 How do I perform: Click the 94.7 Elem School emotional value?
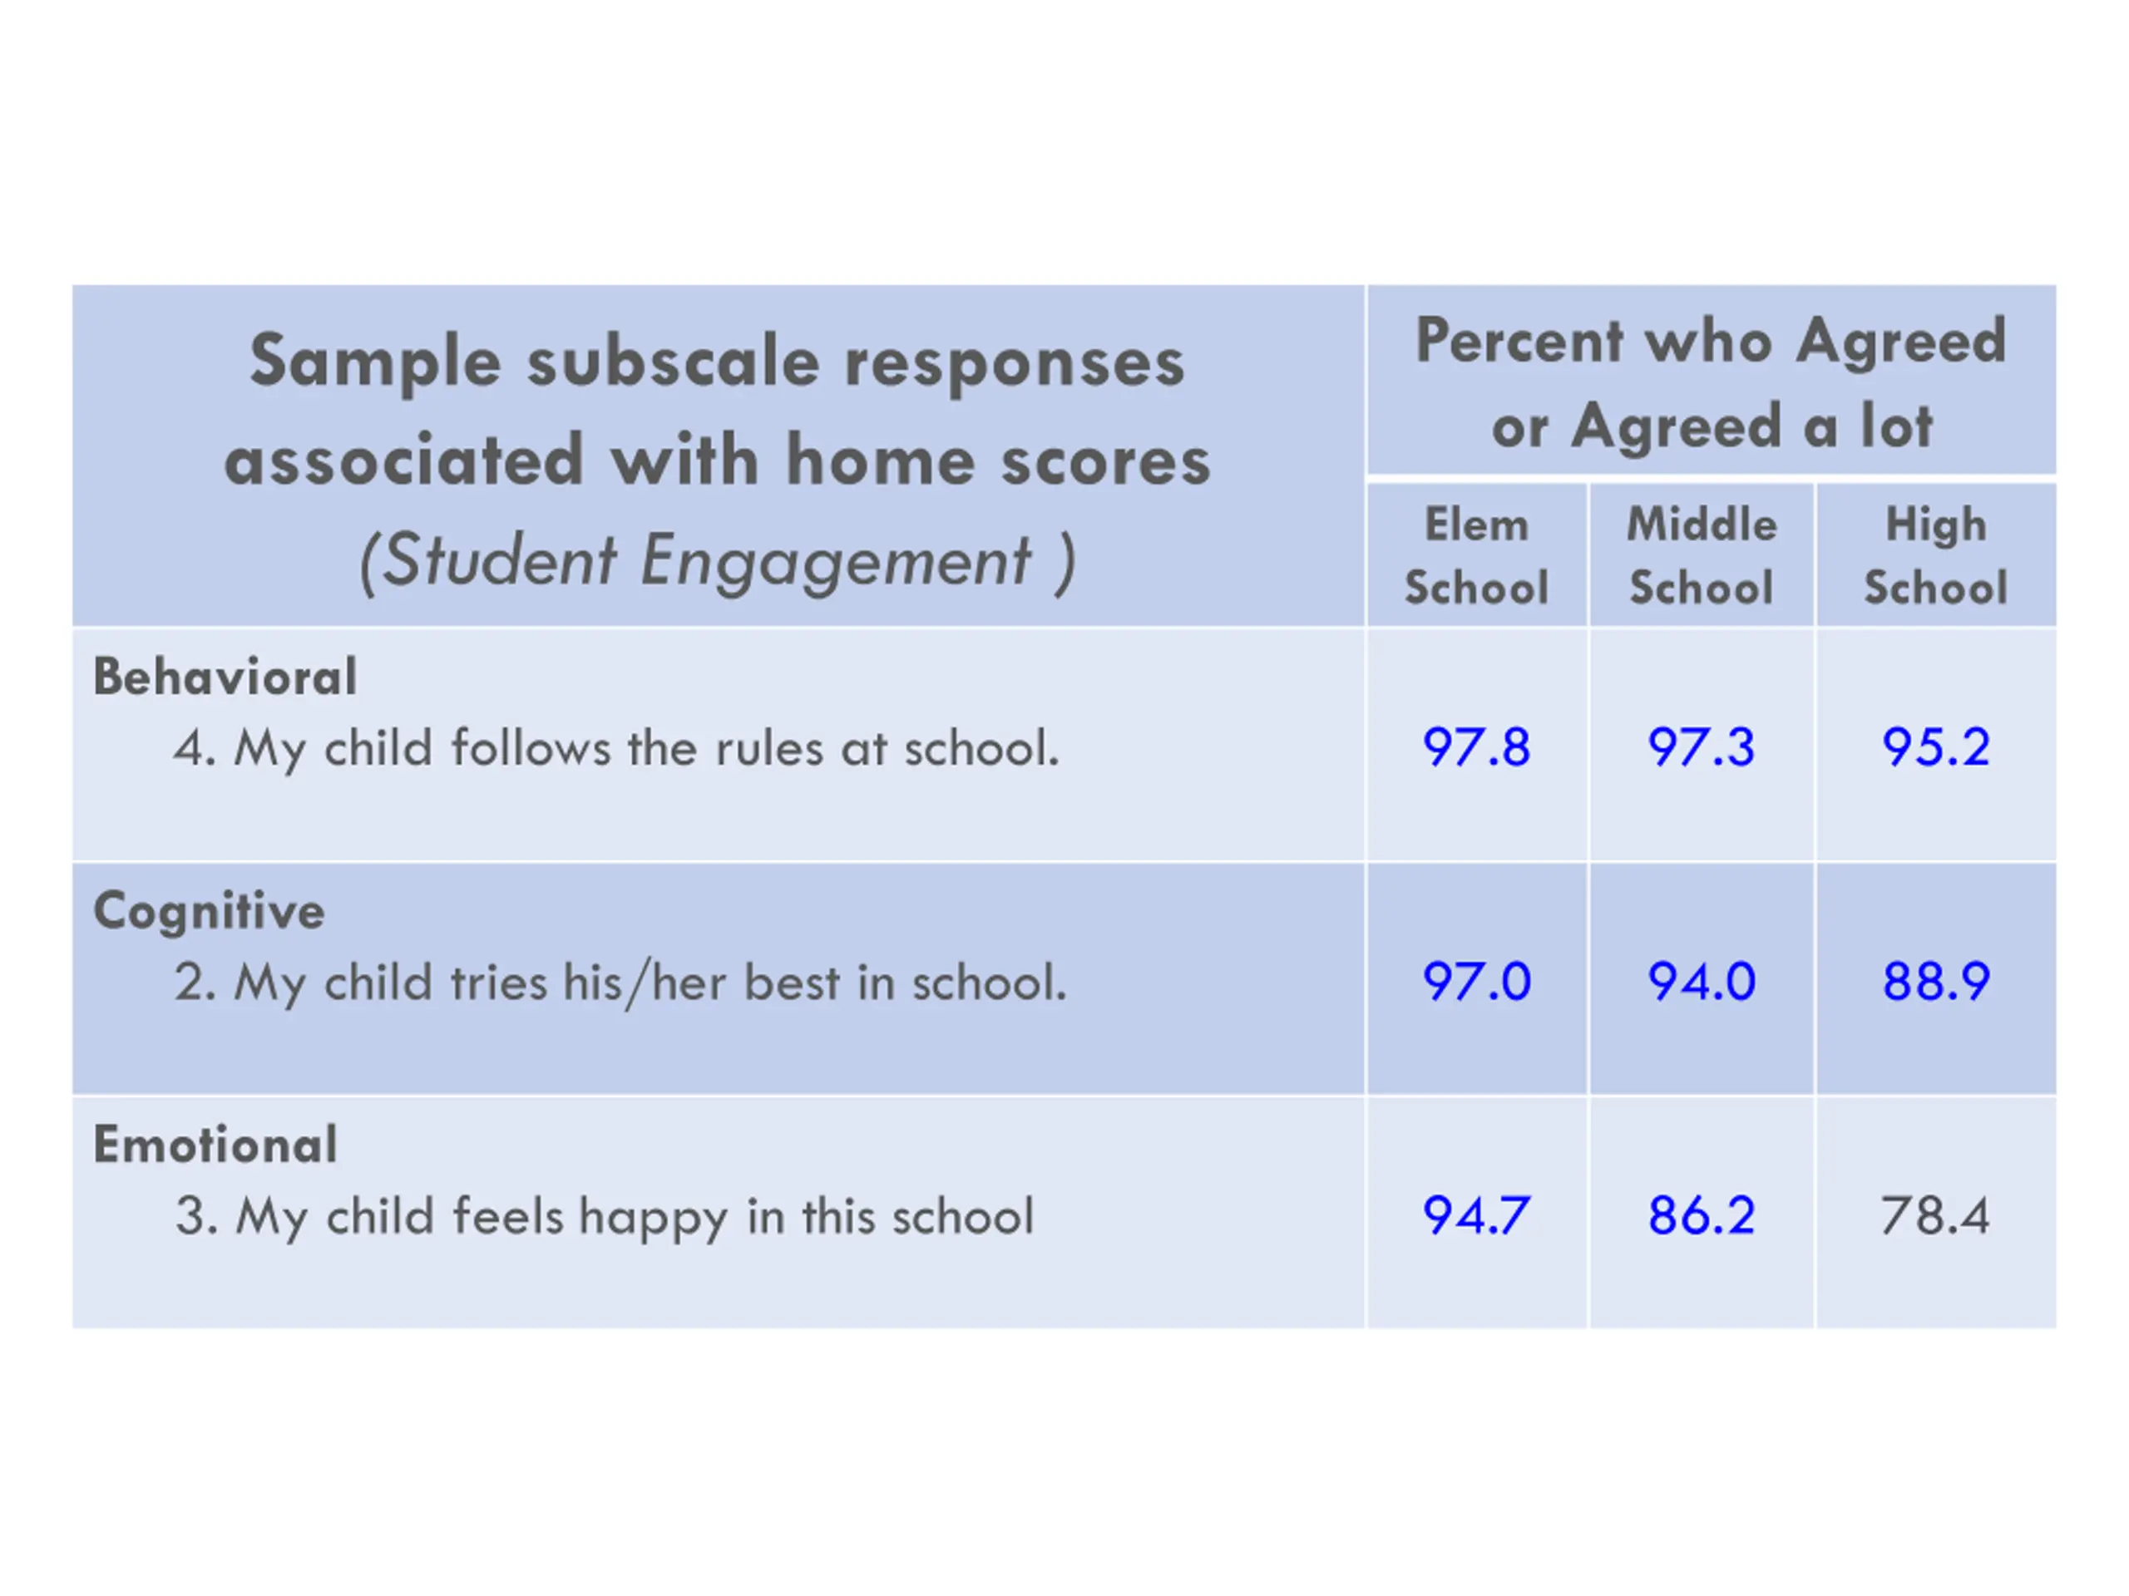(x=1475, y=1215)
